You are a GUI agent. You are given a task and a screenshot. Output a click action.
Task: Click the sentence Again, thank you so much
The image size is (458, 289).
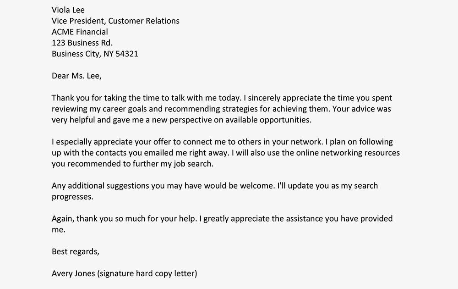pos(125,219)
